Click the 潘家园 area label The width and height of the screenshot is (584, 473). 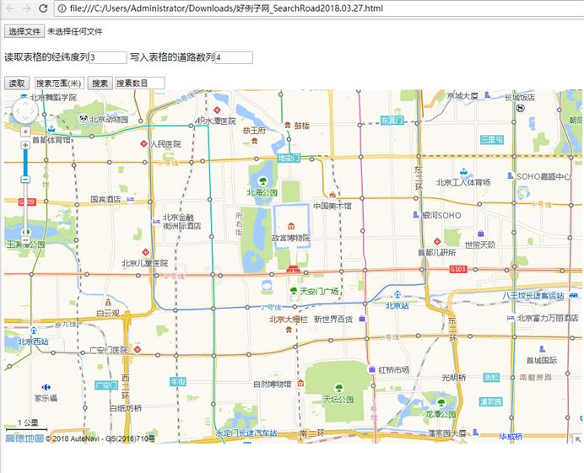click(x=491, y=401)
